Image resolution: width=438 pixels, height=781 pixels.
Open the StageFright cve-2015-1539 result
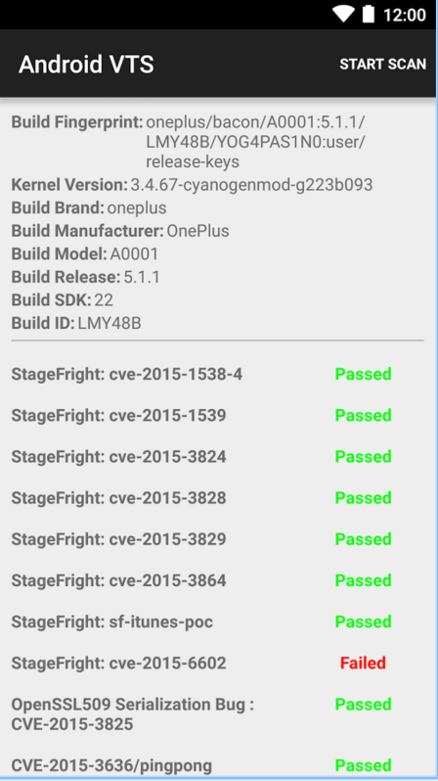[217, 415]
